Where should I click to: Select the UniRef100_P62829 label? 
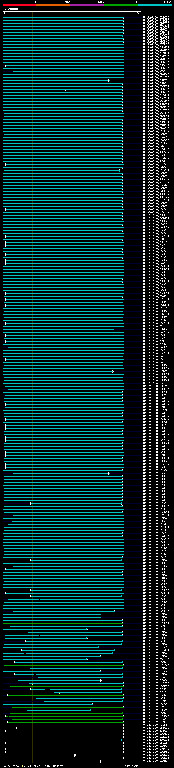coord(156,105)
